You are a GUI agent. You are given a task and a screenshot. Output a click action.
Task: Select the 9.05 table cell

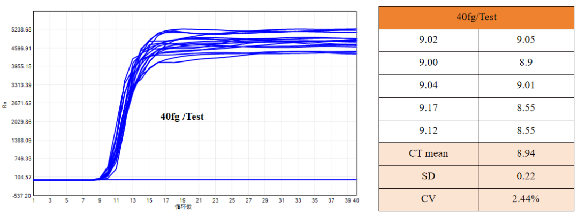point(527,40)
